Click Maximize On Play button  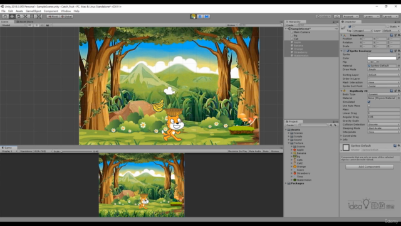pyautogui.click(x=237, y=151)
